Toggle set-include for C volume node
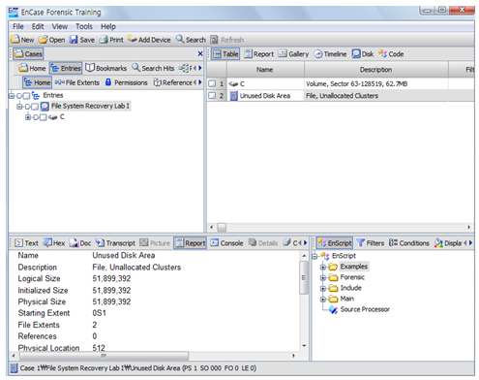Image resolution: width=479 pixels, height=380 pixels. 36,117
